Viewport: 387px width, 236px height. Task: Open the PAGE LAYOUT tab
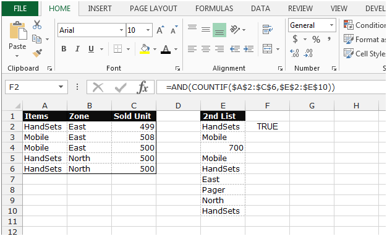pyautogui.click(x=153, y=9)
